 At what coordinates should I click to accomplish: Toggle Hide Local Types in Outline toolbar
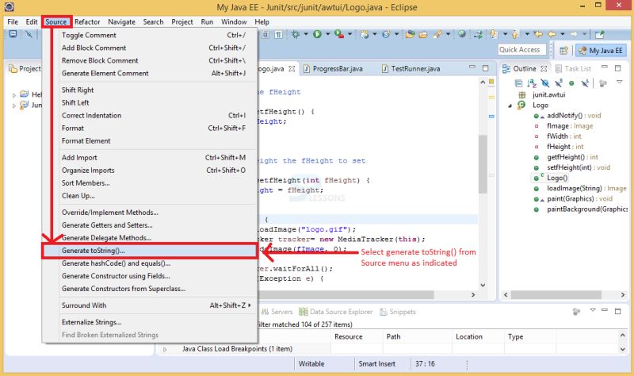[x=586, y=83]
